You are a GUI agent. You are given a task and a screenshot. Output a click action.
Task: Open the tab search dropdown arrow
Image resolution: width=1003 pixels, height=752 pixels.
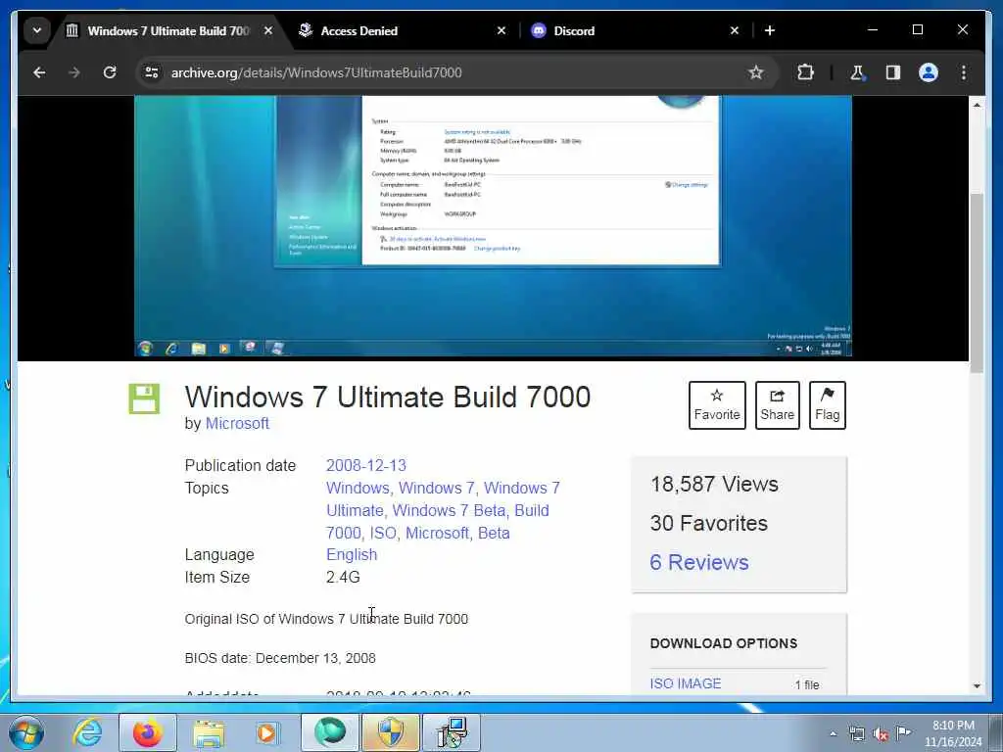[37, 30]
